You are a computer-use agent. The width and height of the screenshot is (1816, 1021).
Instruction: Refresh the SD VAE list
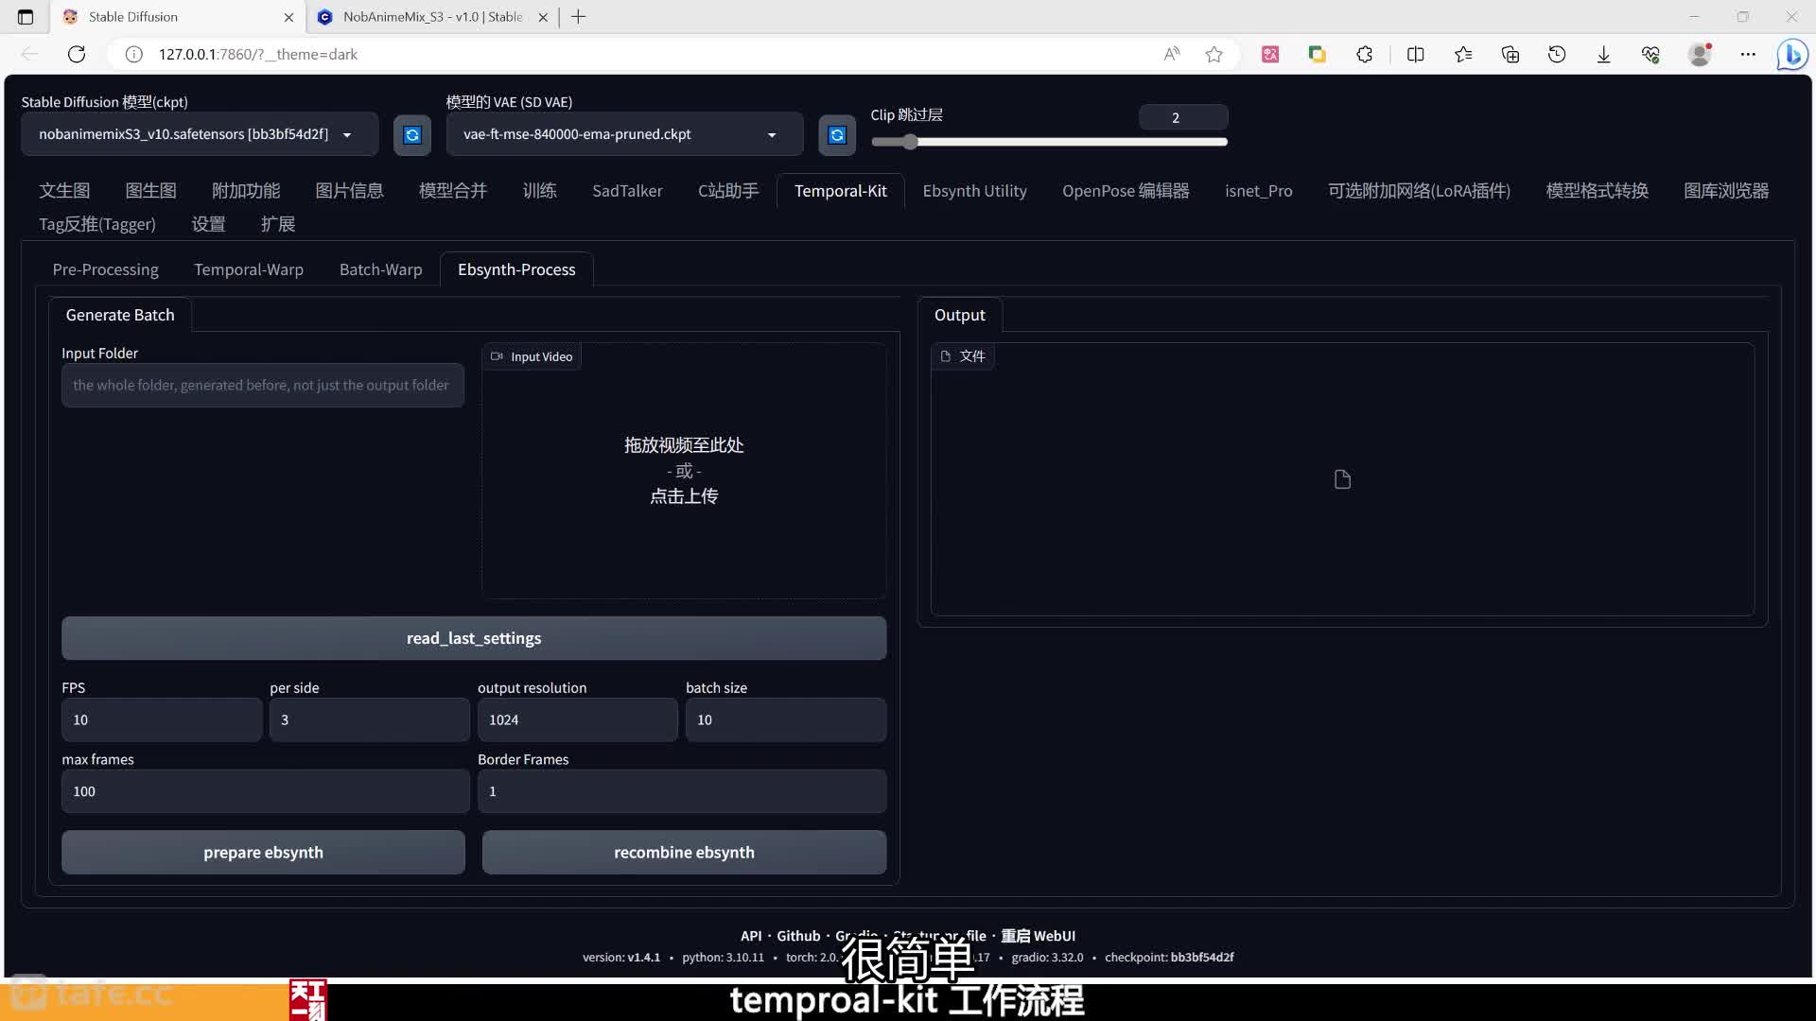(x=837, y=135)
